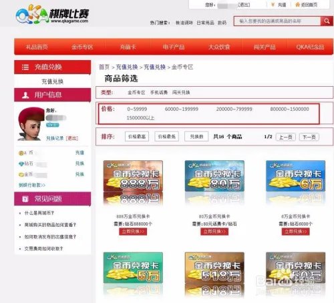Click the 返回首页 link at top right

[309, 5]
